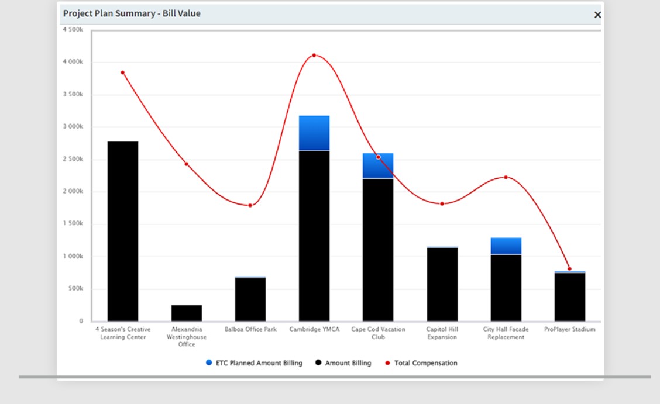Image resolution: width=660 pixels, height=404 pixels.
Task: Click the Cape Cod Vacation Club axis label
Action: [x=378, y=333]
